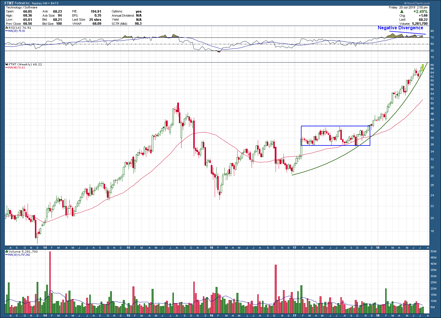Click the 70 overbought level on RSI axis
The width and height of the screenshot is (441, 318).
[432, 37]
